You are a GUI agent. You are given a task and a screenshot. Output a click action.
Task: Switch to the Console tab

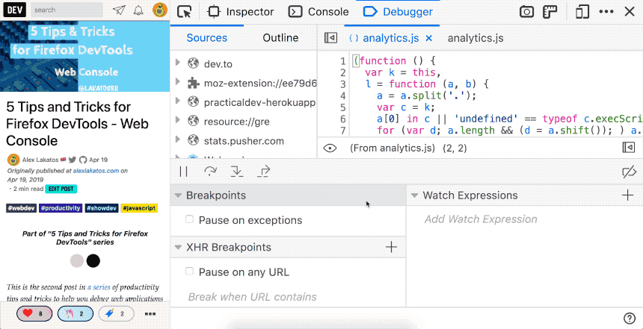coord(319,12)
